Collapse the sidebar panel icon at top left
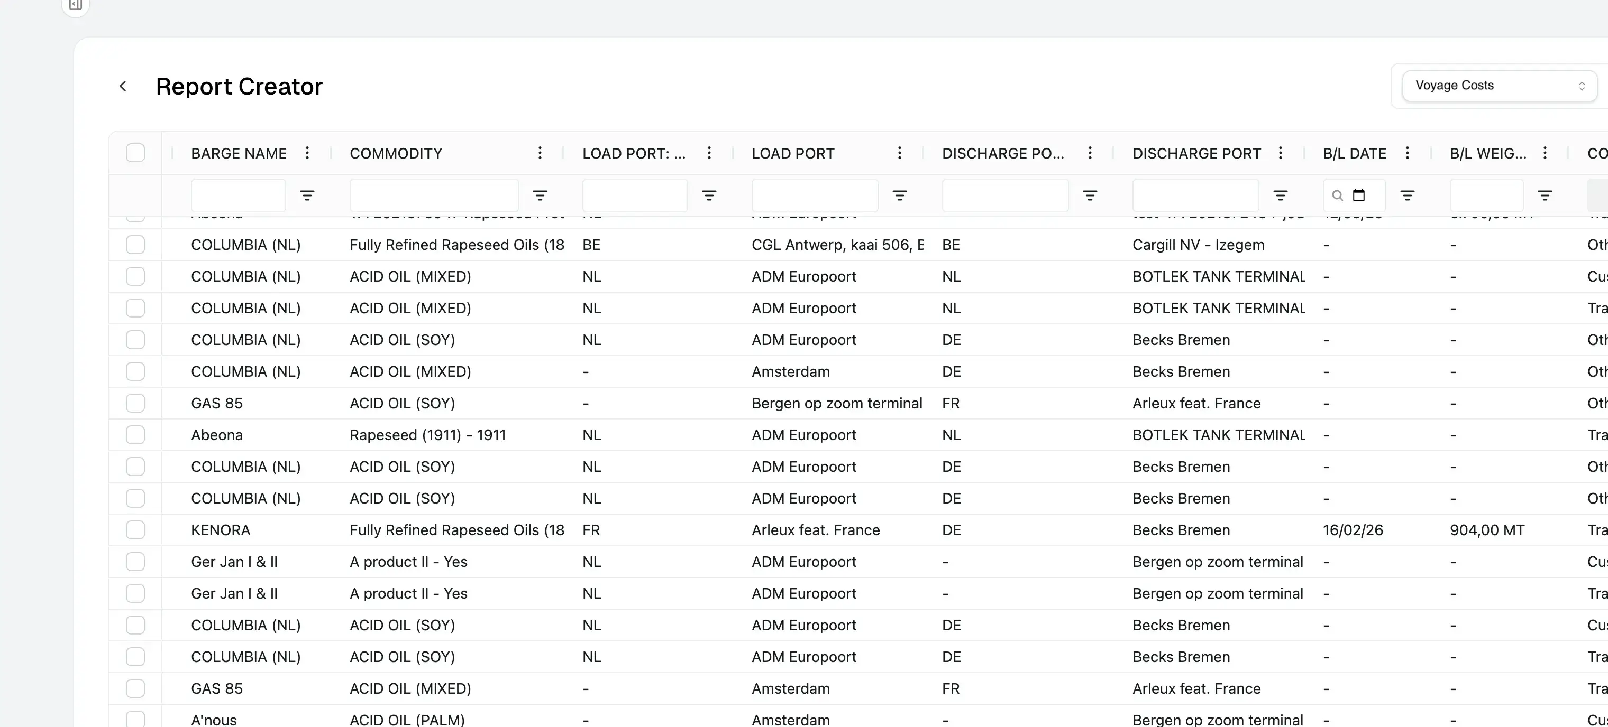Viewport: 1608px width, 727px height. 75,5
